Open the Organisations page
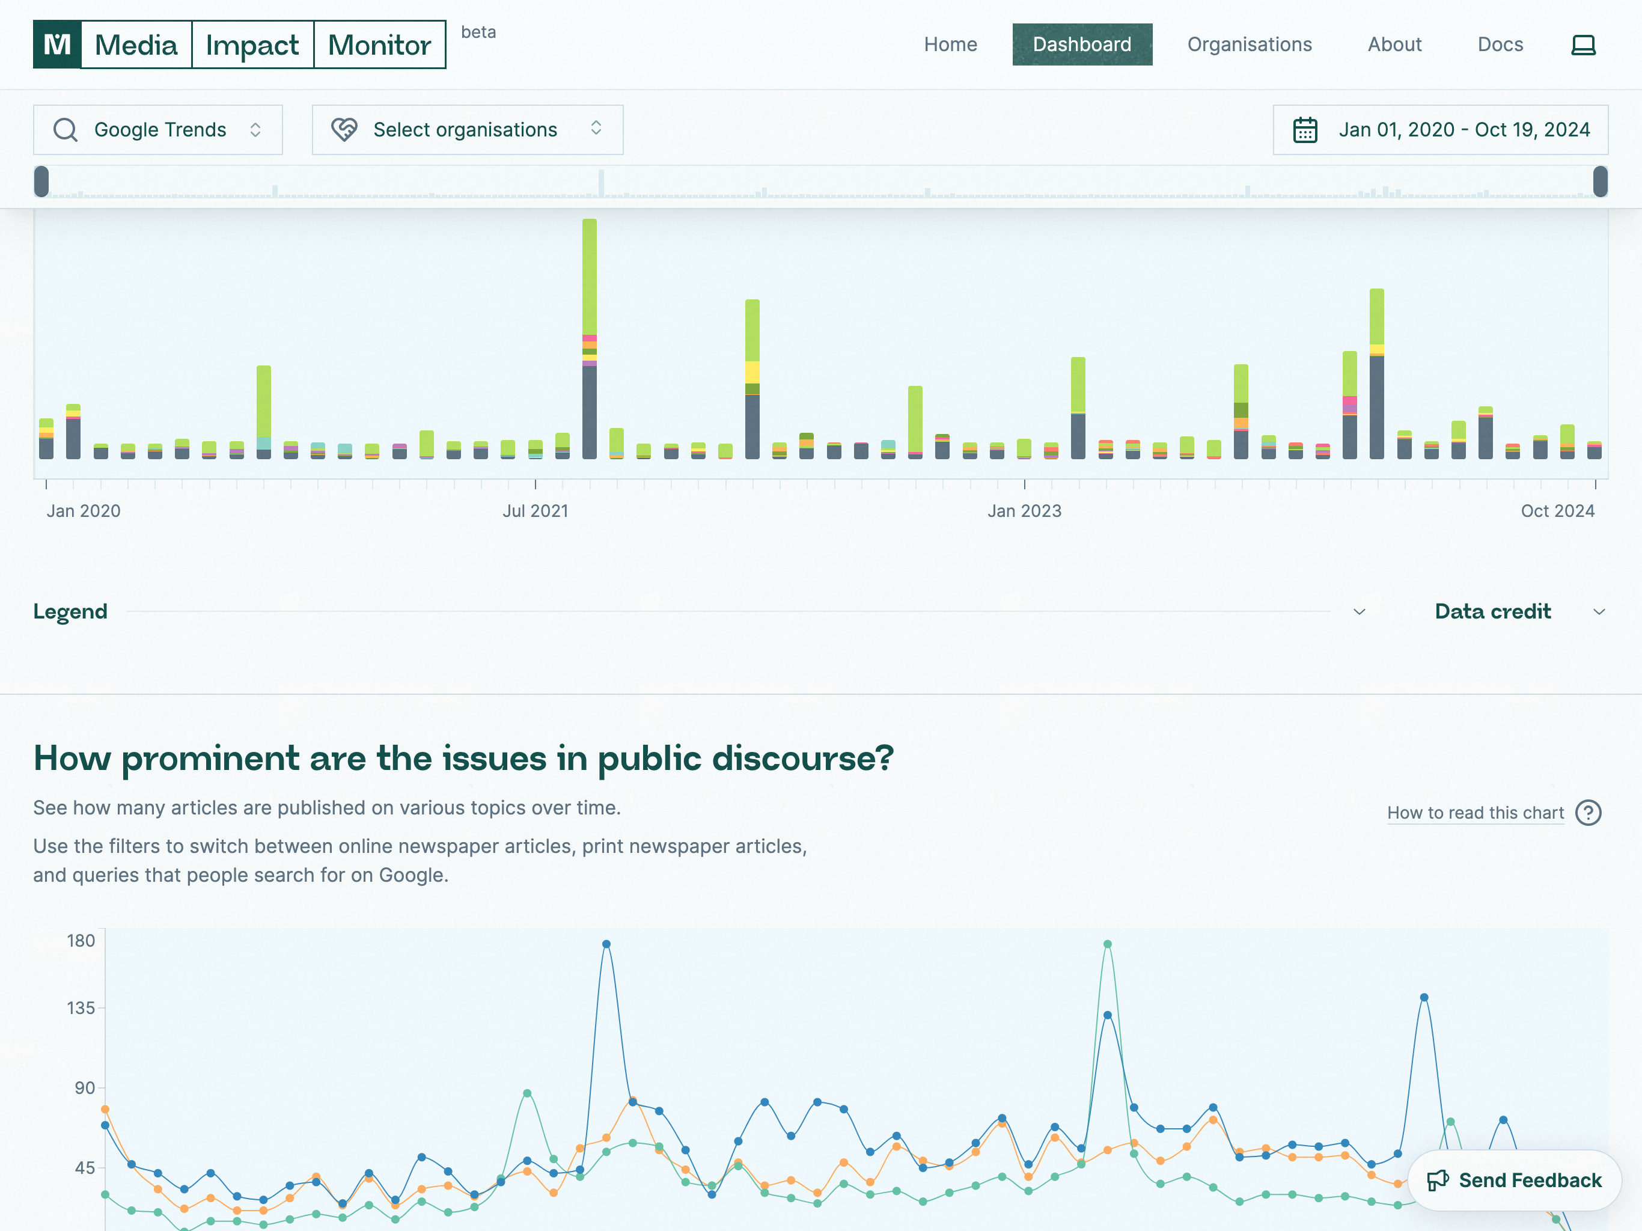 [x=1250, y=44]
